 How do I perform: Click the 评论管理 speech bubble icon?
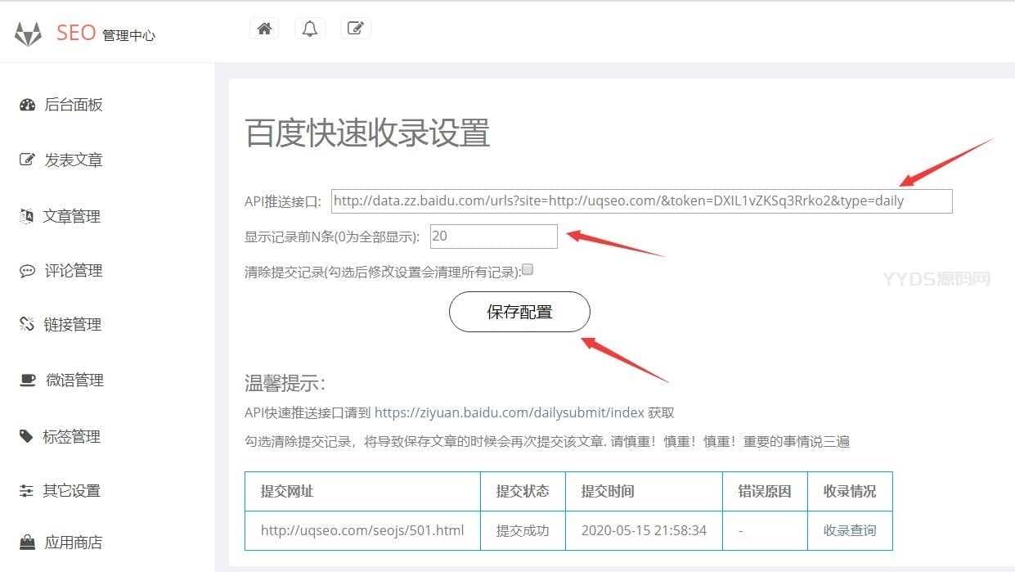click(x=27, y=271)
